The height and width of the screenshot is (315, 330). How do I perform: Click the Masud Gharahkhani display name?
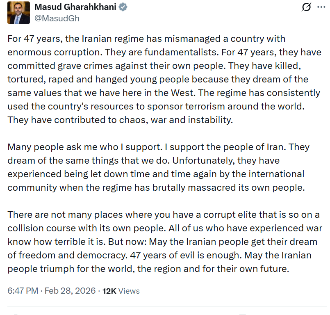coord(75,7)
